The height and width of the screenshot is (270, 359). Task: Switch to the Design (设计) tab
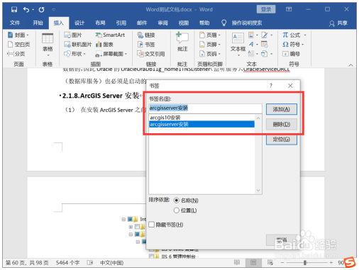(79, 23)
